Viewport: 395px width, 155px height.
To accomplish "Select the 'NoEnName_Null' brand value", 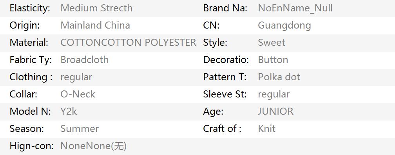I will coord(295,8).
